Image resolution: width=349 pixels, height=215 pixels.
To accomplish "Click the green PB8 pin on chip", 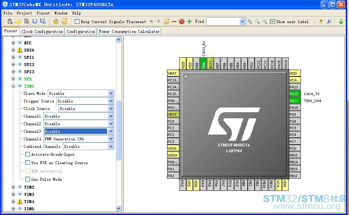I will pos(203,63).
